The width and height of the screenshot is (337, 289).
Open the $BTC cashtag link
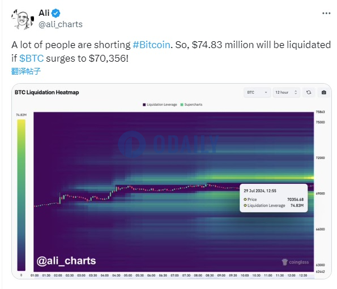(x=31, y=58)
